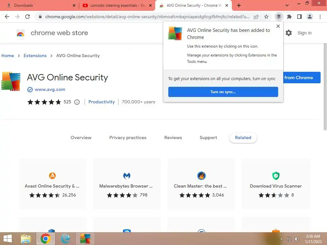Click Download Virus Scanner title text
The height and width of the screenshot is (245, 327).
[x=276, y=186]
